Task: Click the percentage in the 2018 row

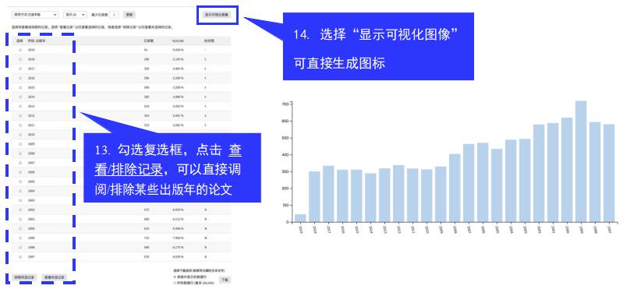Action: pyautogui.click(x=178, y=59)
